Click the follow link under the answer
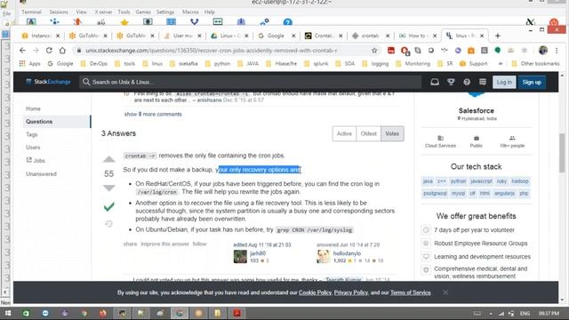The width and height of the screenshot is (569, 320). tap(199, 244)
